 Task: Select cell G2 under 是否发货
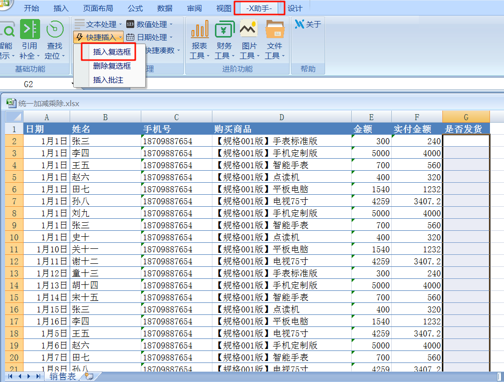[x=466, y=141]
